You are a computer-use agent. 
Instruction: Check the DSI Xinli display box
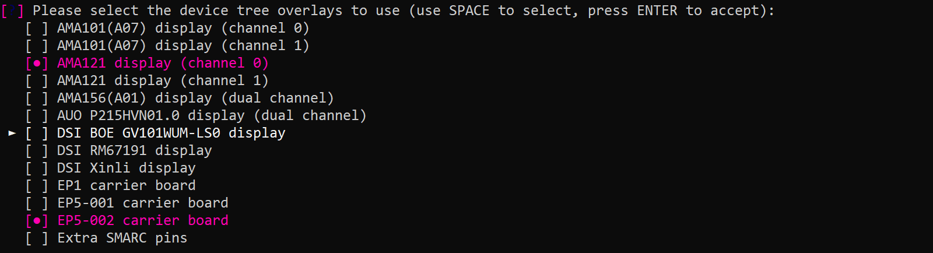click(x=36, y=168)
